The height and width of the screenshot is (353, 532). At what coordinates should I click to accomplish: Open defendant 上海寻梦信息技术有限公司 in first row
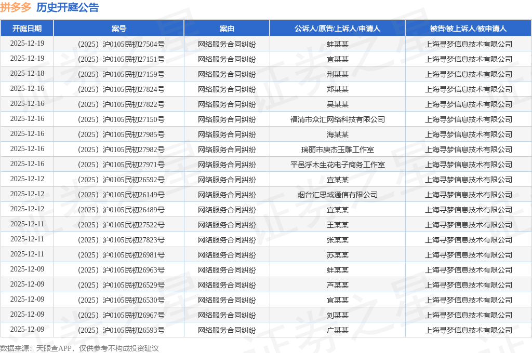click(467, 44)
